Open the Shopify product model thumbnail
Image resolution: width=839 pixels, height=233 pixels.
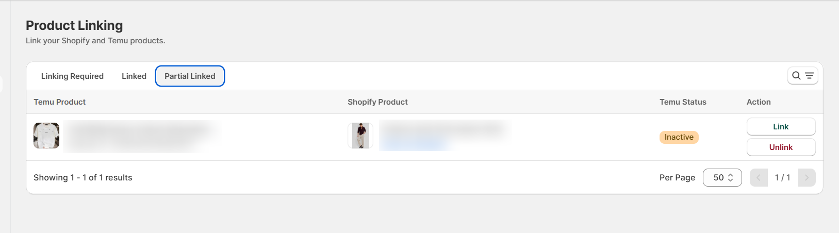coord(360,136)
